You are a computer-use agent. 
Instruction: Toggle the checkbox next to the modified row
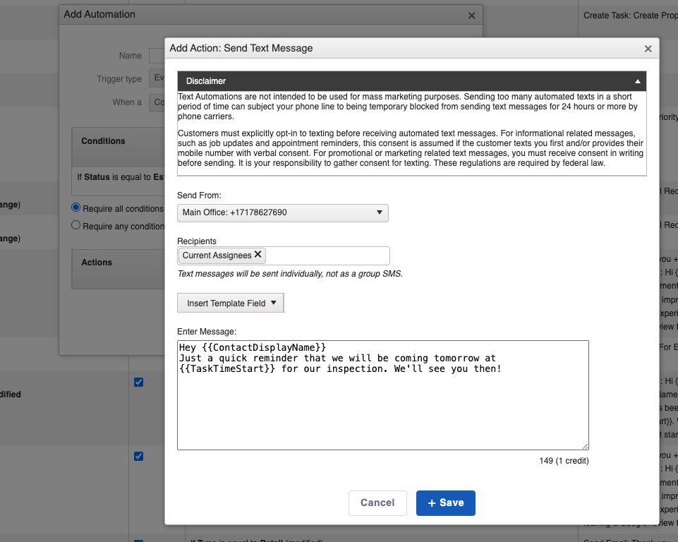coord(138,383)
